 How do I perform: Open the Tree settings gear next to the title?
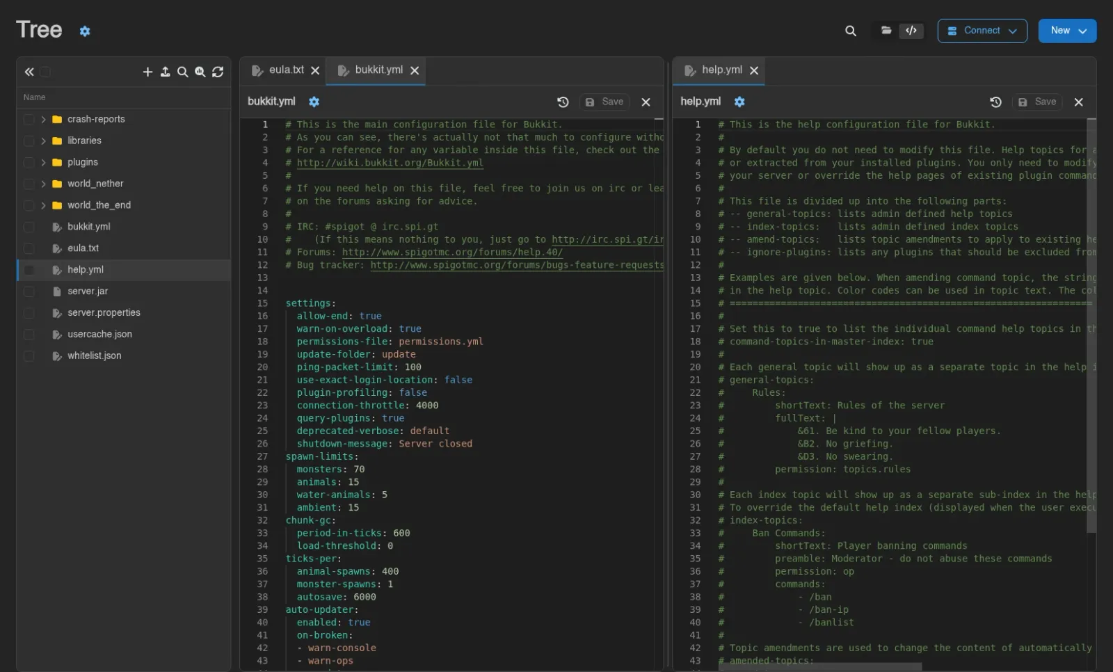(x=85, y=31)
